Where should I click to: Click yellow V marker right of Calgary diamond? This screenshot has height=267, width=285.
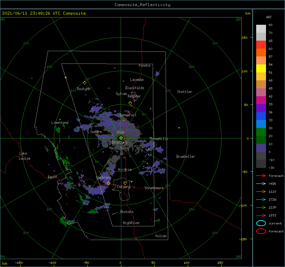tap(131, 182)
